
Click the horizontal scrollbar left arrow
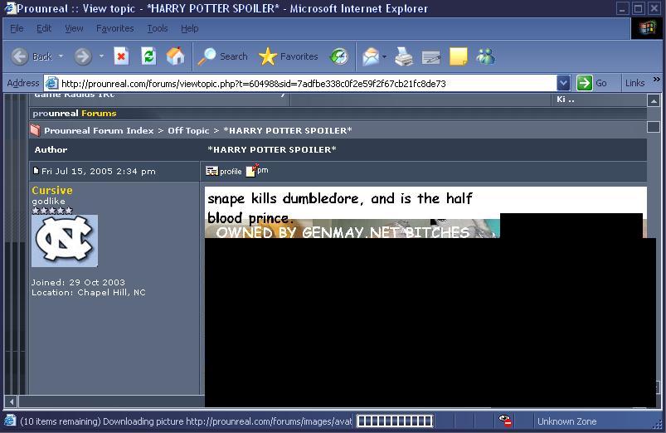click(12, 401)
